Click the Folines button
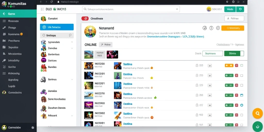Screen dimensions: 264x132 click(x=234, y=19)
